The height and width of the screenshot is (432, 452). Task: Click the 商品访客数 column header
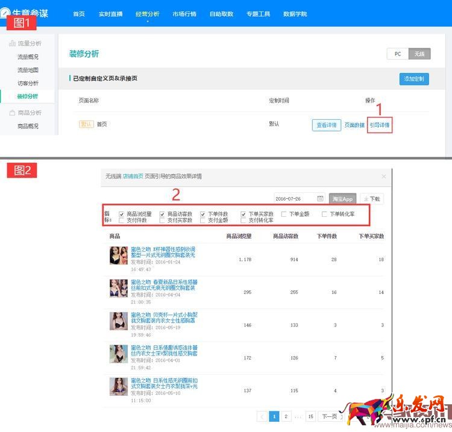286,236
